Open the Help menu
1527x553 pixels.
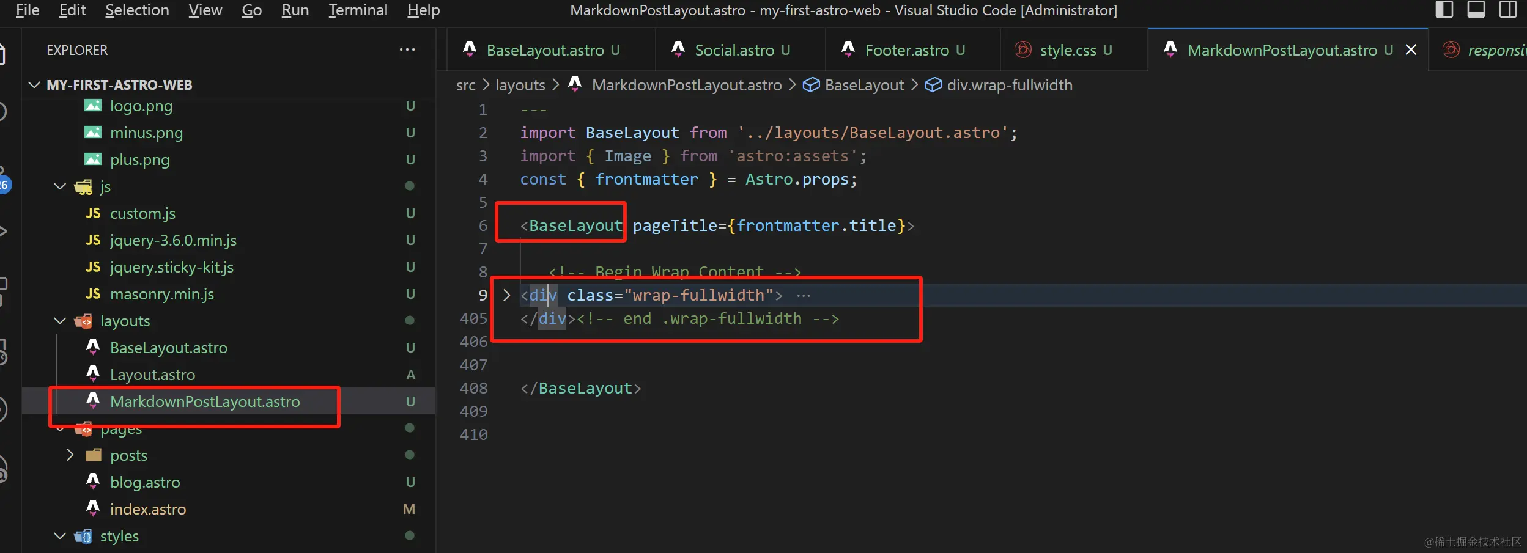coord(424,10)
